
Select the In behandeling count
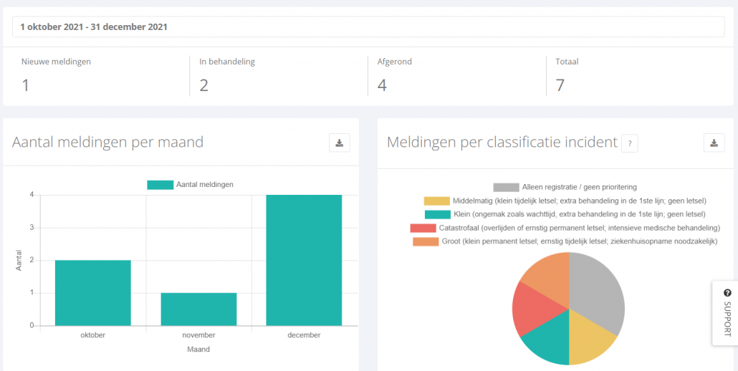pyautogui.click(x=203, y=85)
